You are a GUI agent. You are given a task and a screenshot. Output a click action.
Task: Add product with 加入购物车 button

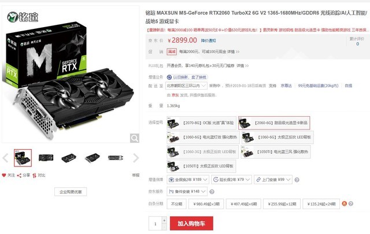(x=191, y=224)
